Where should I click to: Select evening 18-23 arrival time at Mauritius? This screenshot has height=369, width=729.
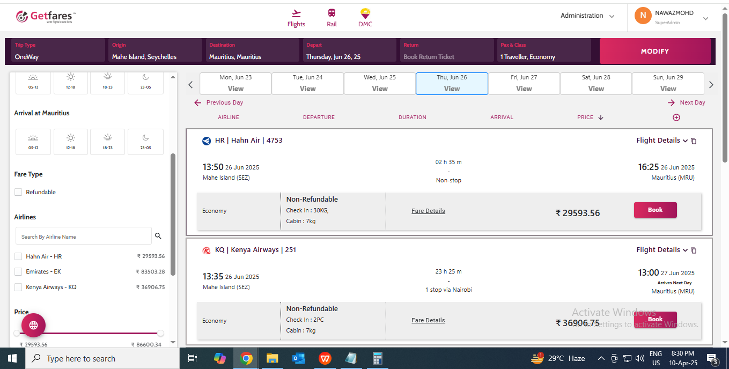(x=107, y=142)
